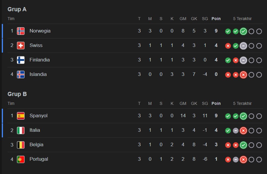Screen dimensions: 267x174
Task: Click Swiss's latest draw result circle
Action: coord(243,46)
